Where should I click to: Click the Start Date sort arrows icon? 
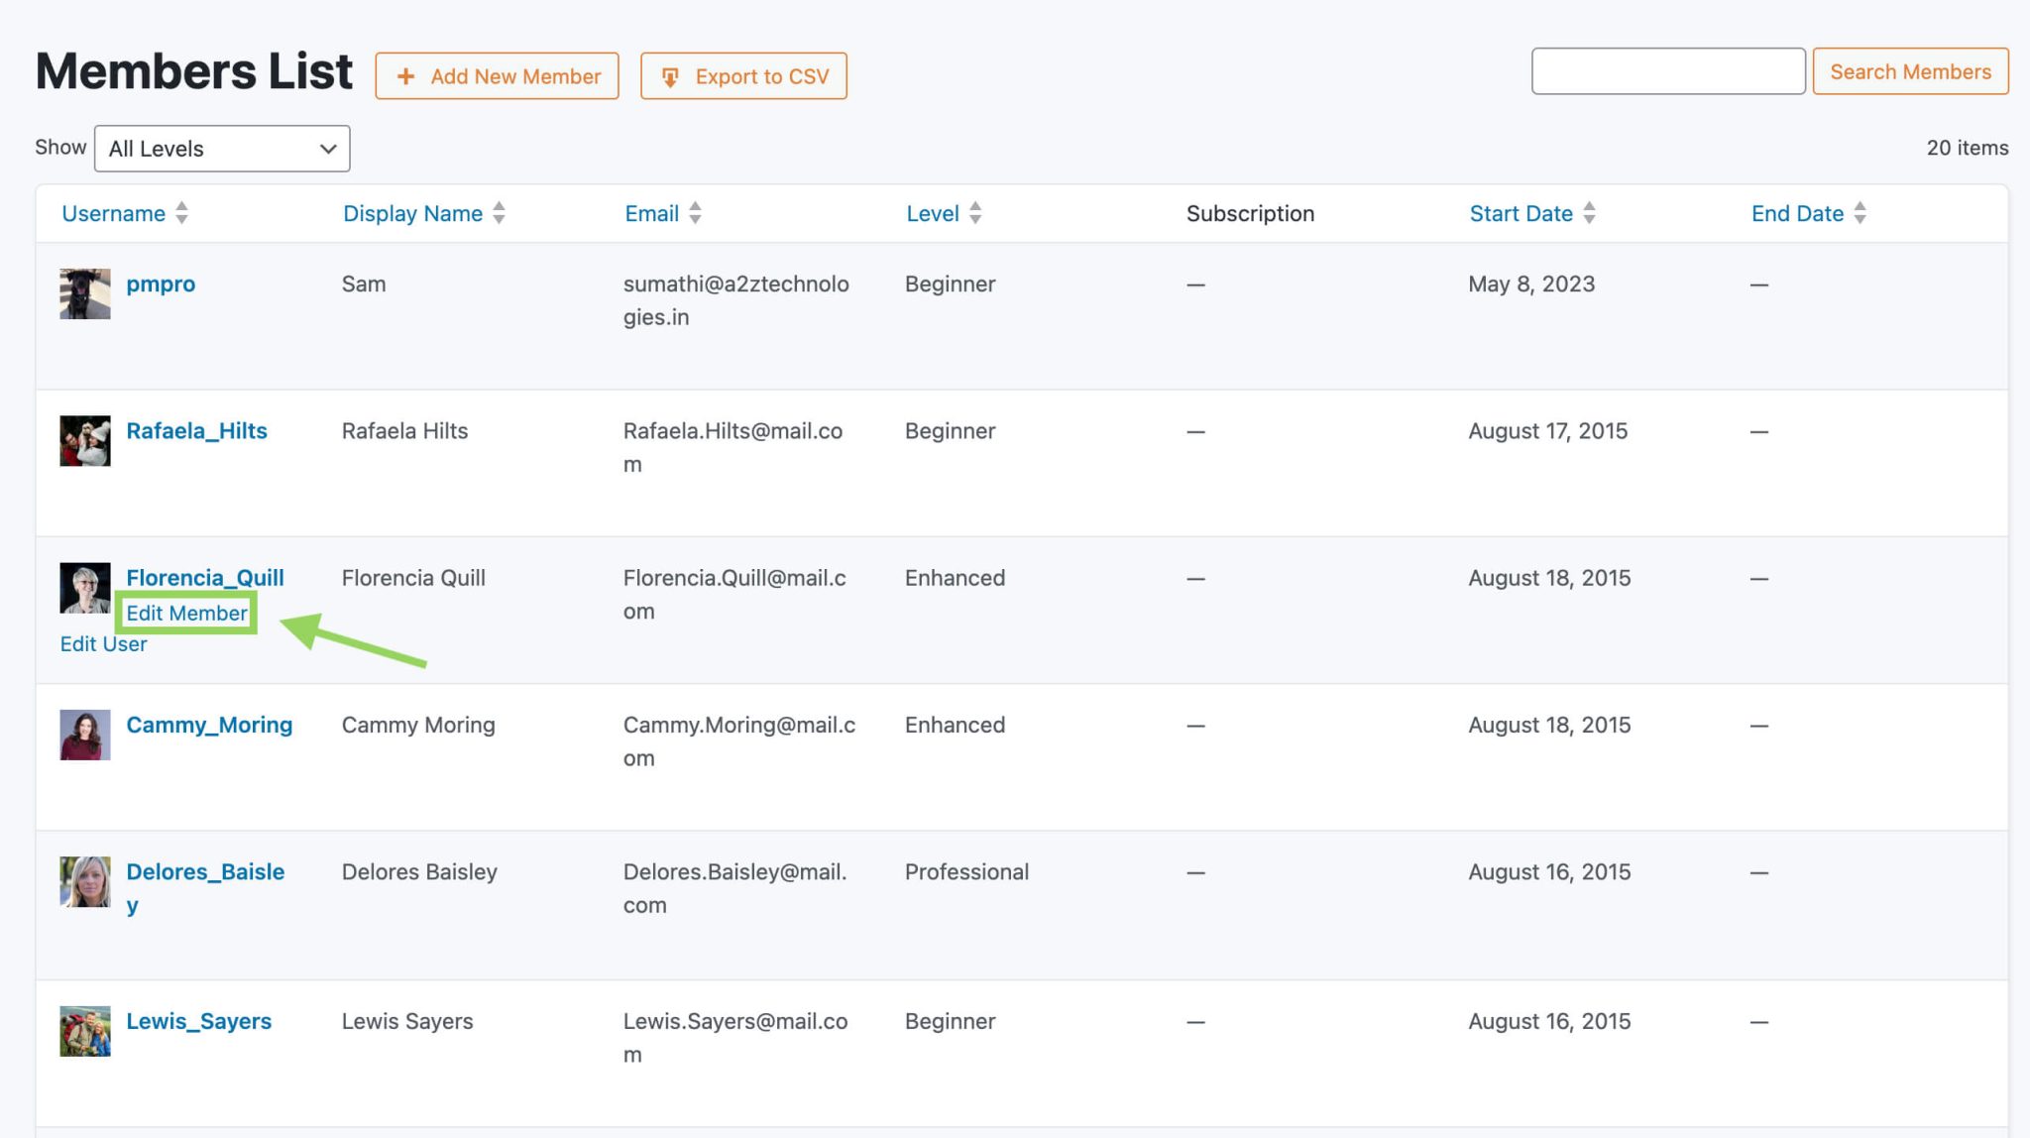1589,213
